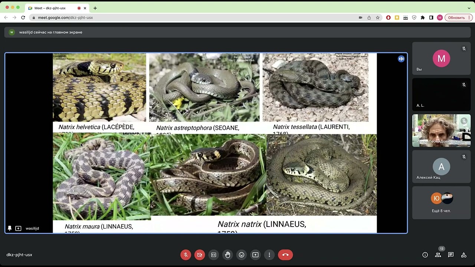Open the emoji reactions button
The image size is (475, 267).
pos(242,255)
